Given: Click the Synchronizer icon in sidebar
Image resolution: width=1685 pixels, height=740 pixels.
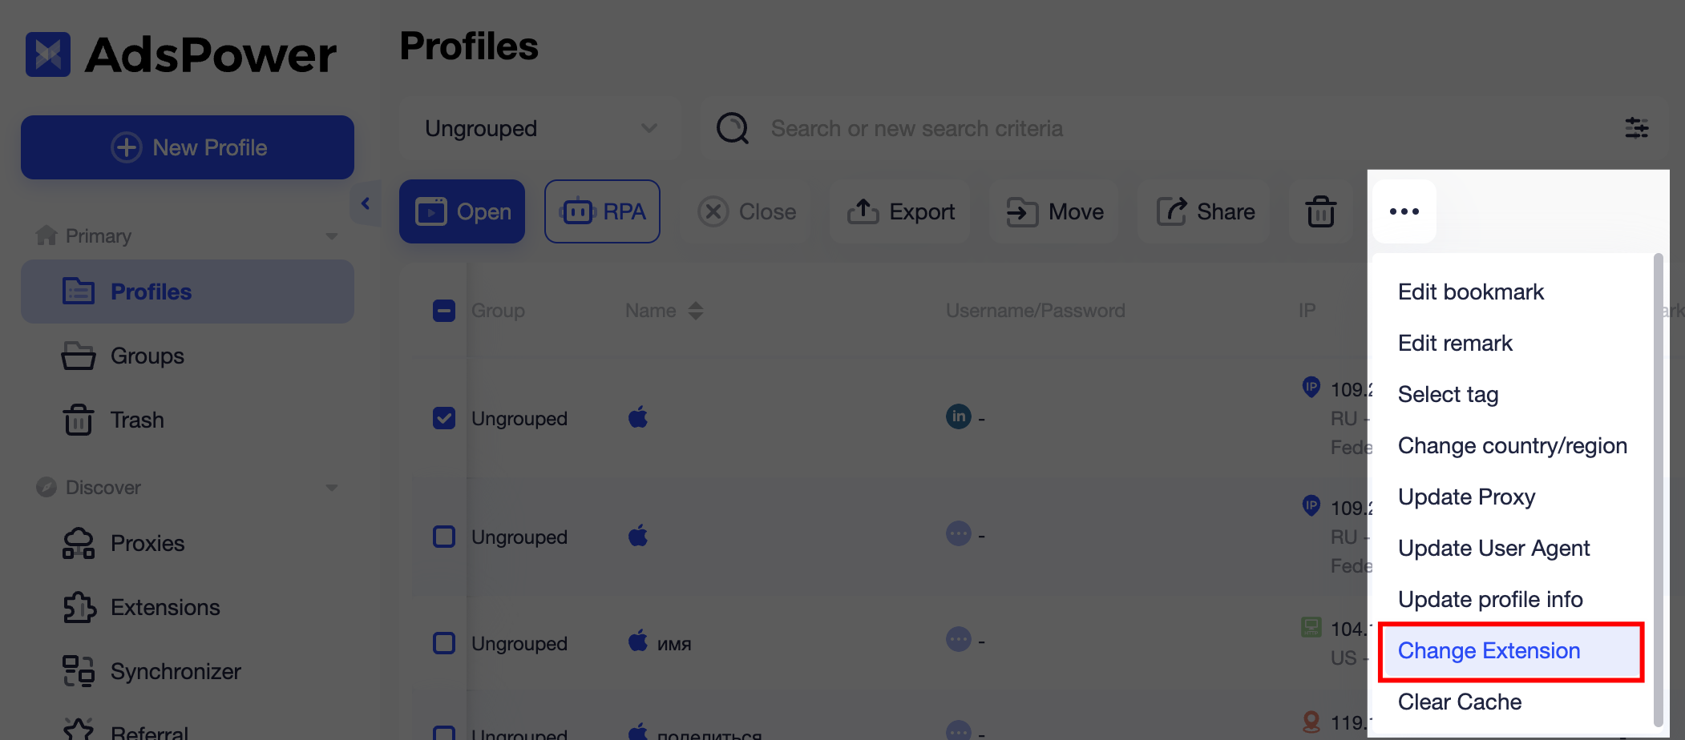Looking at the screenshot, I should (x=80, y=671).
